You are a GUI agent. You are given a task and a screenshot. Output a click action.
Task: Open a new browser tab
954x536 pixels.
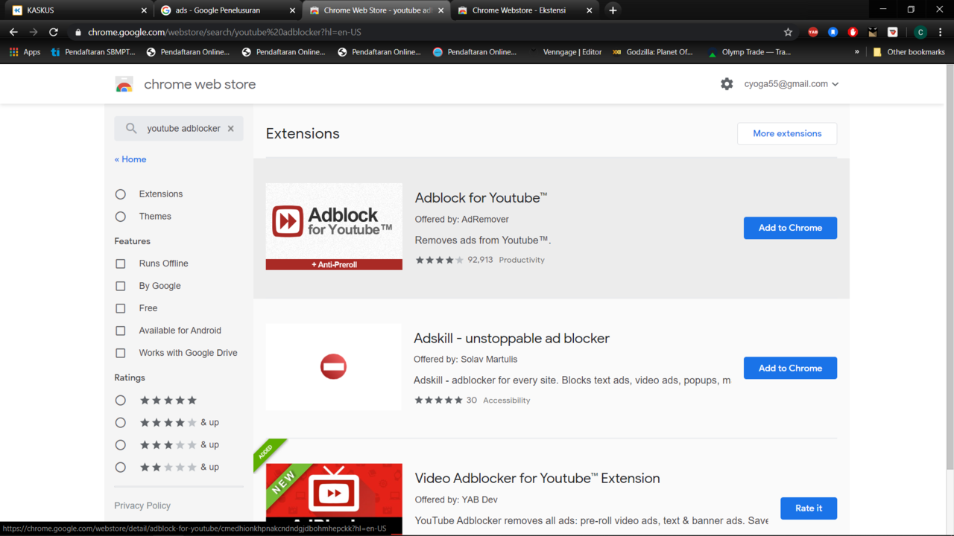coord(613,10)
